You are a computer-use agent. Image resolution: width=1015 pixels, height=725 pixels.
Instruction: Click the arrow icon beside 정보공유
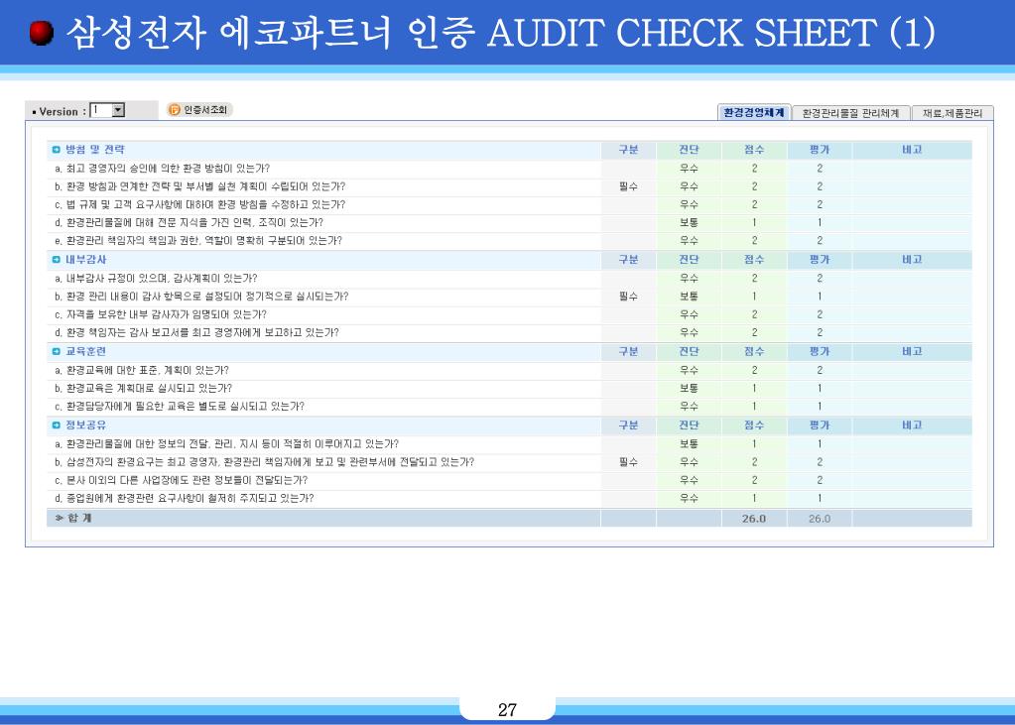[x=57, y=425]
